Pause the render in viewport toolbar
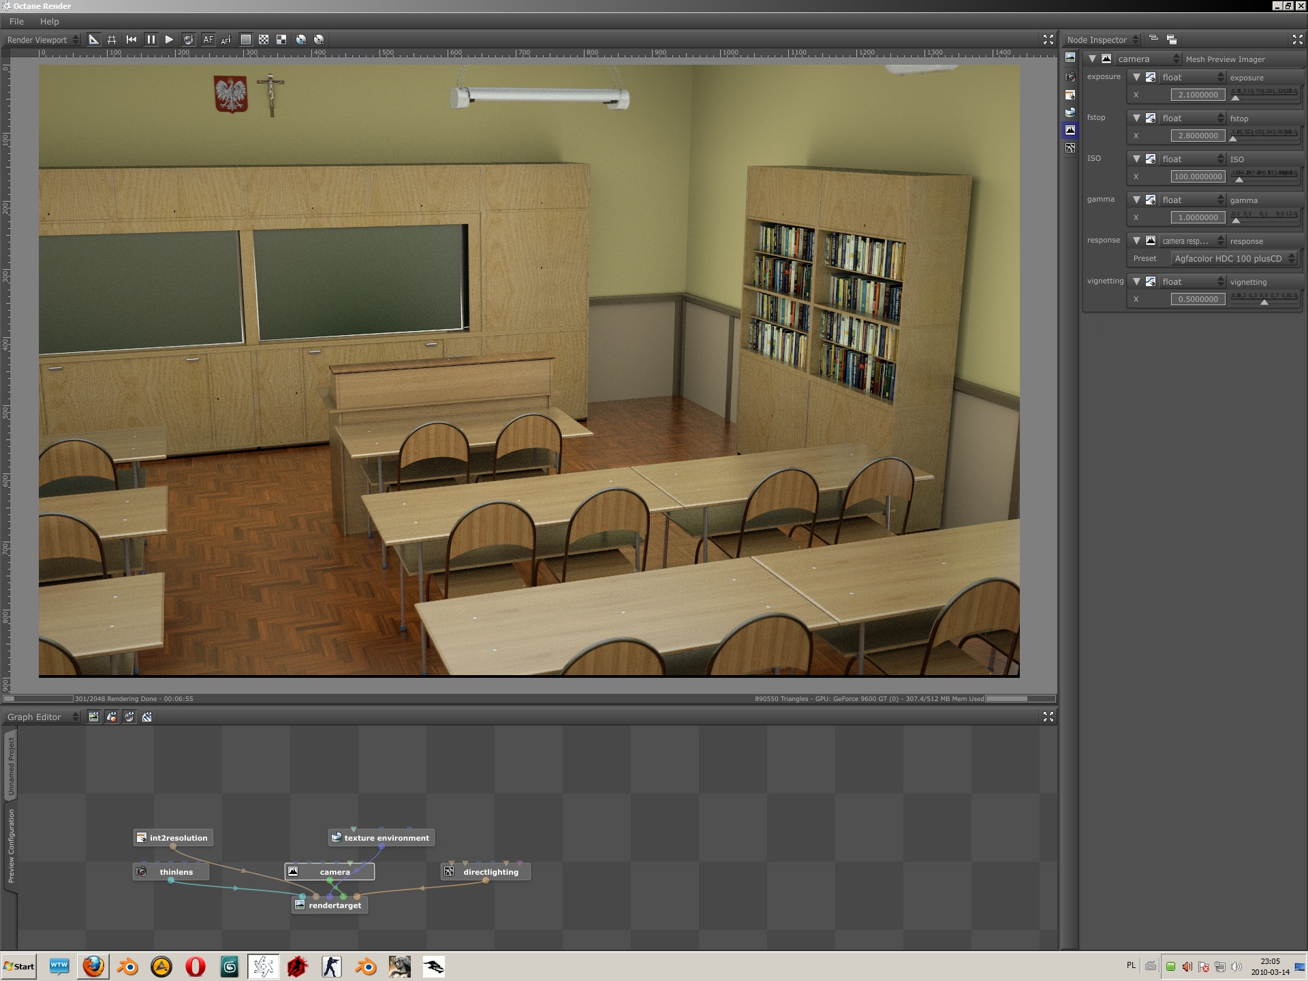Screen dimensions: 1308x981 coord(151,40)
